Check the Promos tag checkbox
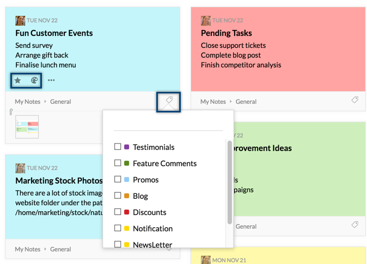The height and width of the screenshot is (264, 367). [118, 179]
